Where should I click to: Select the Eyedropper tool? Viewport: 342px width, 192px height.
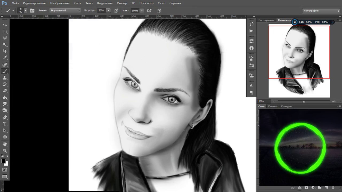(5, 57)
